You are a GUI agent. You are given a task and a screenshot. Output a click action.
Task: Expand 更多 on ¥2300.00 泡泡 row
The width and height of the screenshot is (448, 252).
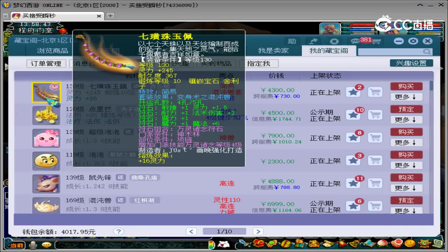[x=406, y=165]
